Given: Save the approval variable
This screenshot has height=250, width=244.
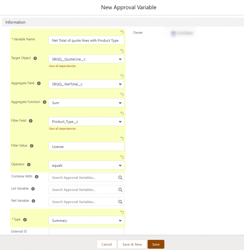Looking at the screenshot, I should (x=156, y=244).
